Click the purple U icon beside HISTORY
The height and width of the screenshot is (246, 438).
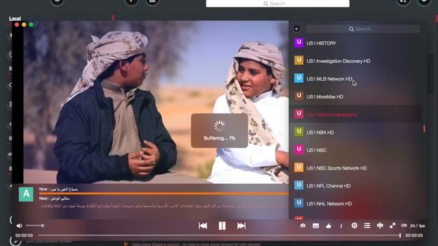(298, 42)
